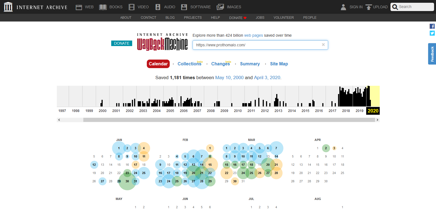Open the April 3 snapshot

pyautogui.click(x=334, y=148)
